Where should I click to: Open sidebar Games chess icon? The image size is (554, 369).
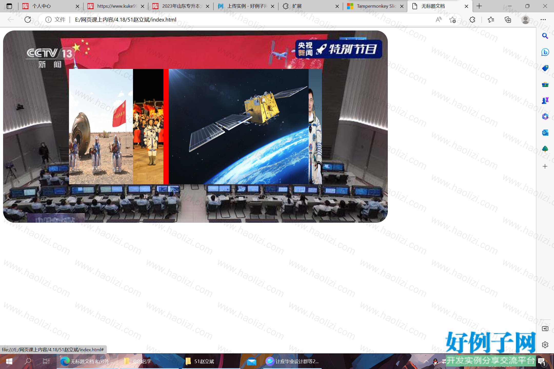coord(545,100)
